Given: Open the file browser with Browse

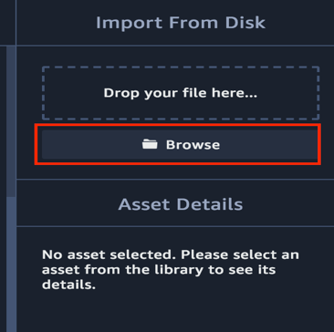Looking at the screenshot, I should pyautogui.click(x=181, y=144).
